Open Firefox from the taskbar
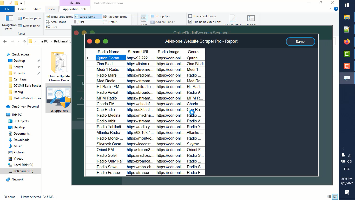Screen dimensions: 355x200 coord(347,42)
